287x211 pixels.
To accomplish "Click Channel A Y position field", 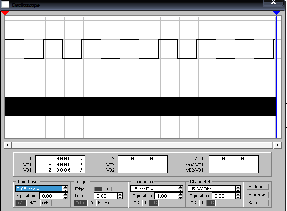I will tap(166, 196).
